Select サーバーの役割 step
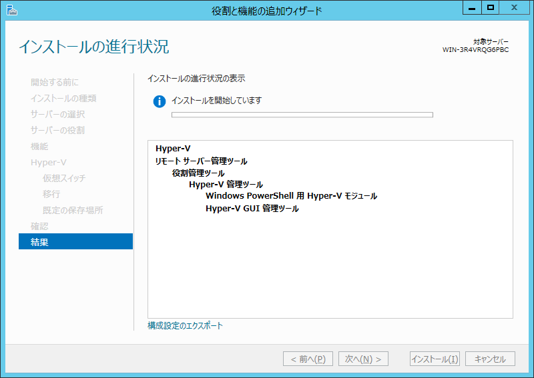The height and width of the screenshot is (378, 534). click(57, 130)
